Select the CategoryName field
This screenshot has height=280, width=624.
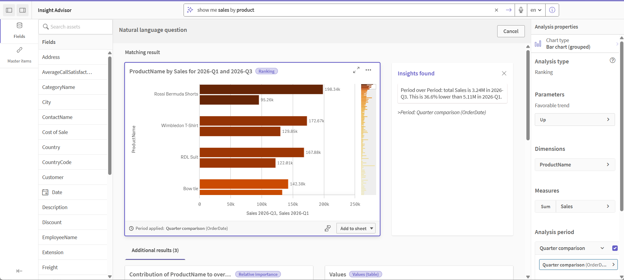pyautogui.click(x=73, y=87)
